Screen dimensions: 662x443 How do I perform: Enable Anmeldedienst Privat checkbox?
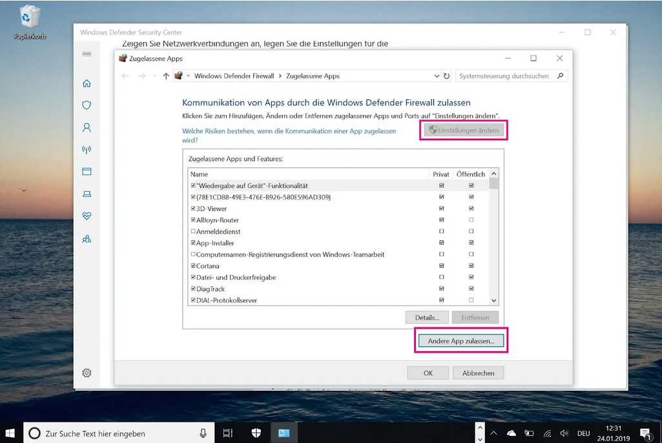441,232
